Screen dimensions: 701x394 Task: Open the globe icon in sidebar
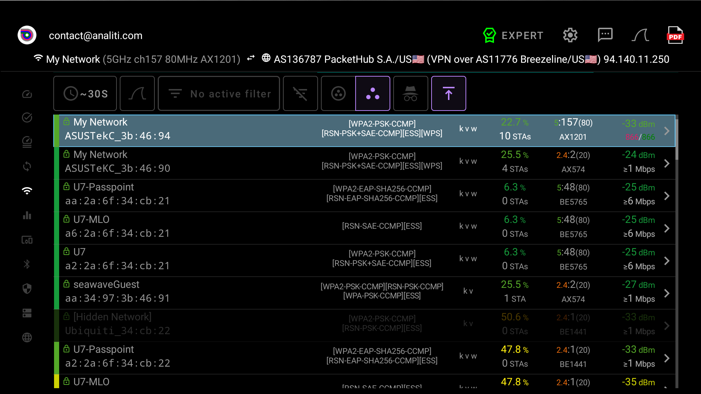[27, 337]
